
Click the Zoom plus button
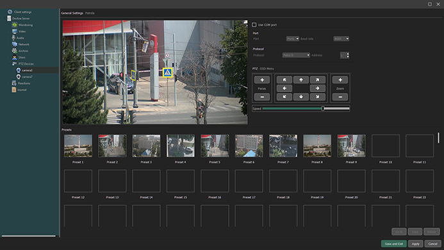[x=340, y=80]
